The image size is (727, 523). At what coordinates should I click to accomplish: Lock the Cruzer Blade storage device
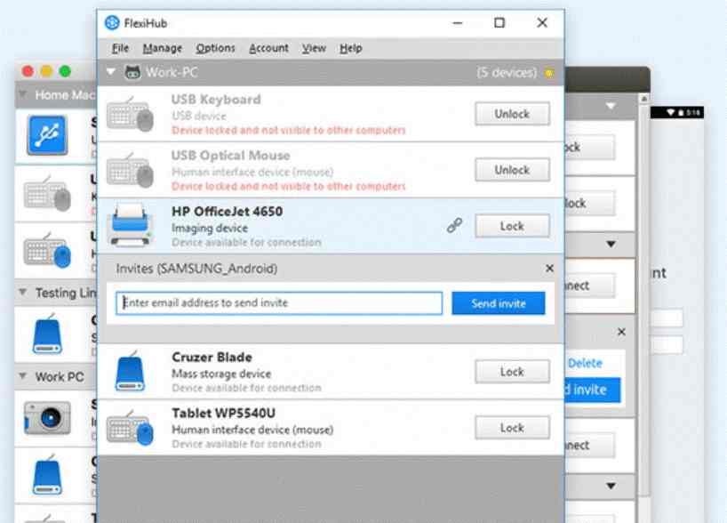coord(512,371)
